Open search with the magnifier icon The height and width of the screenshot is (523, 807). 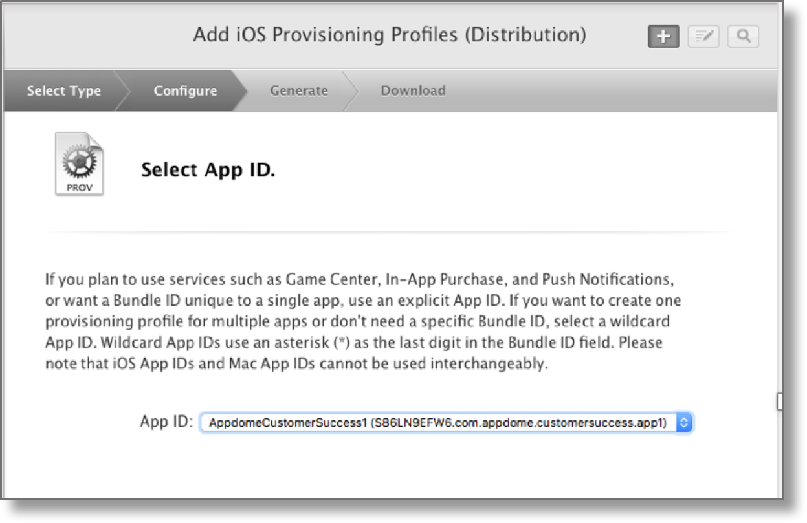coord(743,37)
